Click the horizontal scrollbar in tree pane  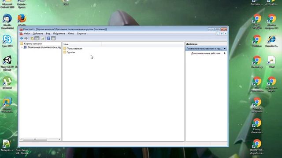[35, 139]
